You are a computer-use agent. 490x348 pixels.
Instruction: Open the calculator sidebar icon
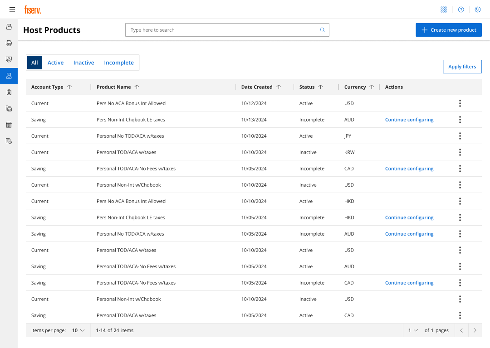pos(9,125)
